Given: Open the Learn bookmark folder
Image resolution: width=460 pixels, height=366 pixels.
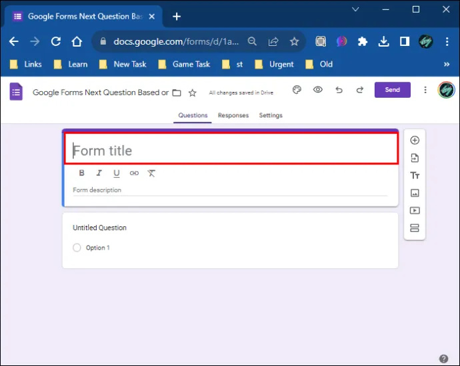Looking at the screenshot, I should [x=71, y=65].
